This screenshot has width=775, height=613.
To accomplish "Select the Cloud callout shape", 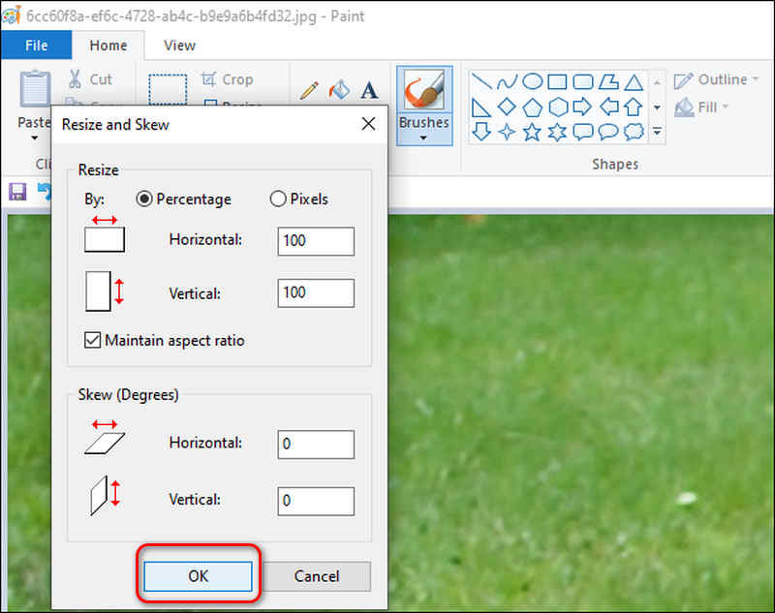I will (634, 132).
